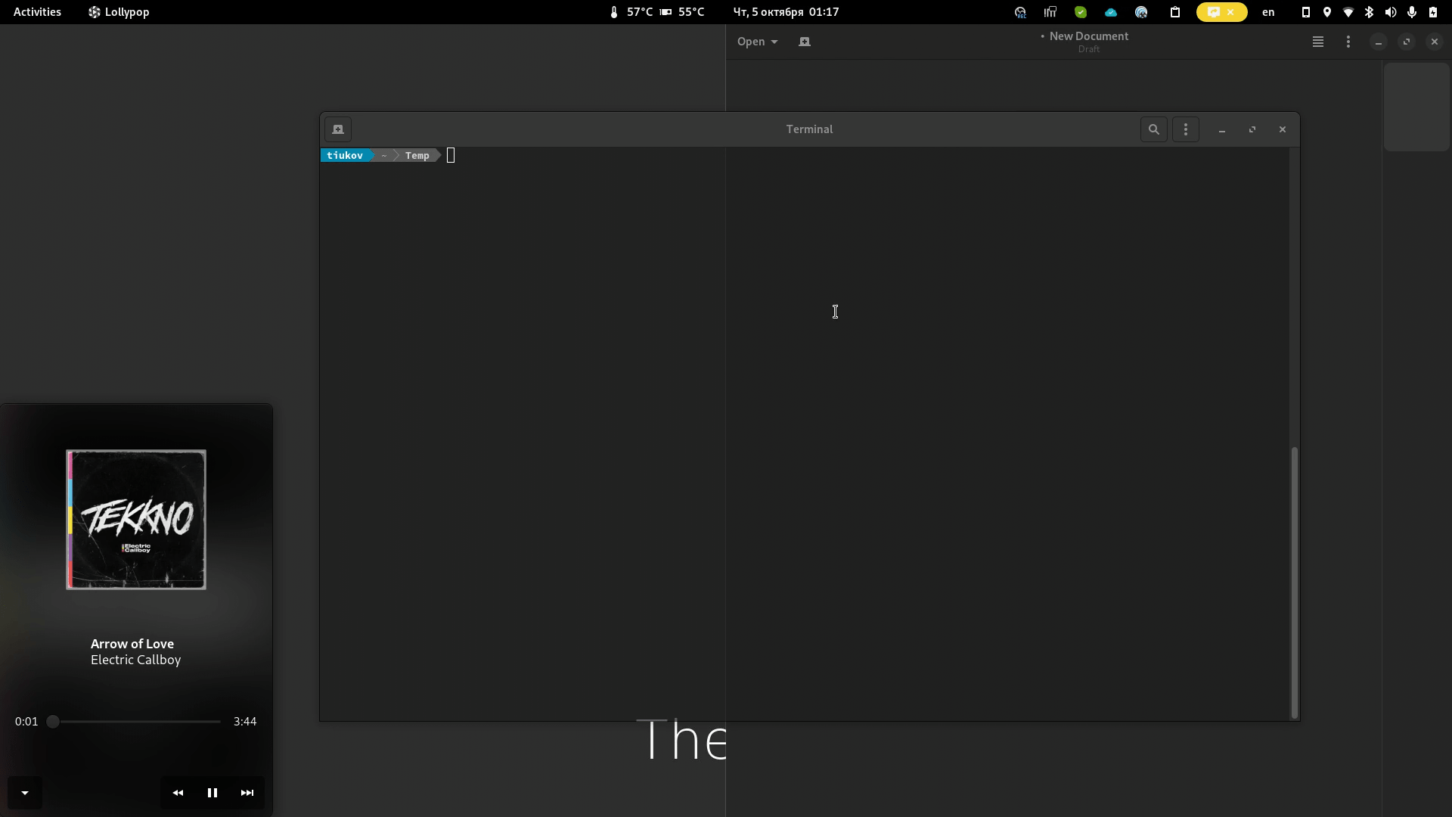Click the cloud sync tray icon

[x=1110, y=12]
